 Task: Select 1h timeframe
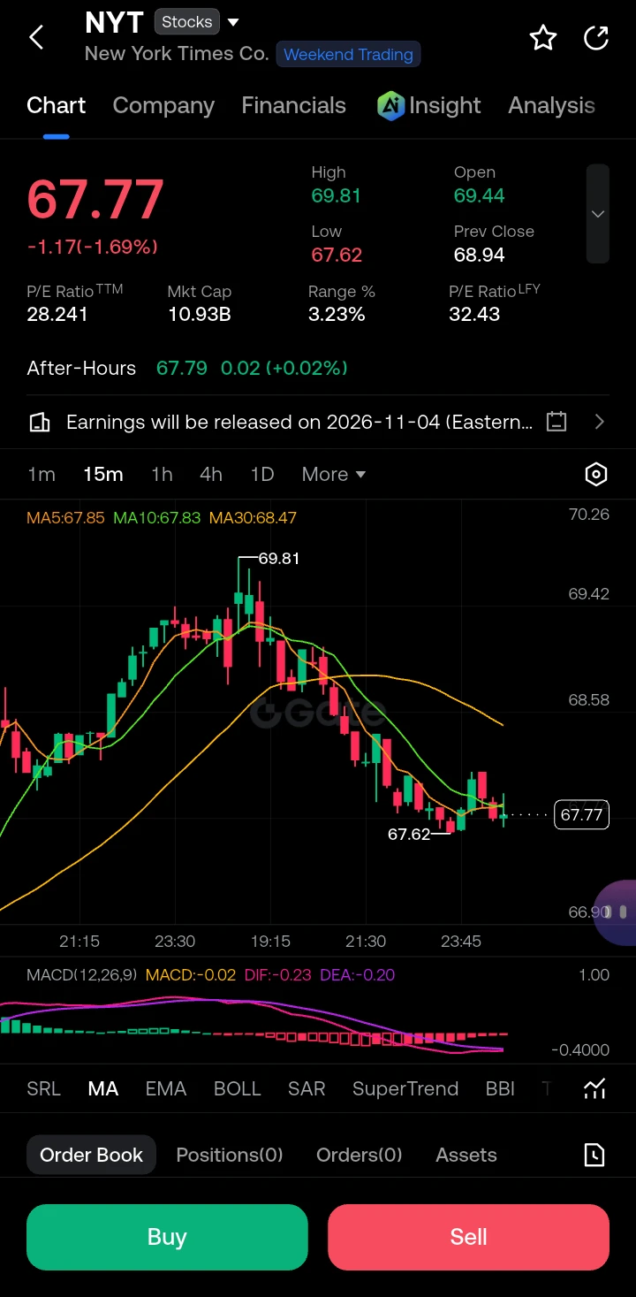point(162,475)
